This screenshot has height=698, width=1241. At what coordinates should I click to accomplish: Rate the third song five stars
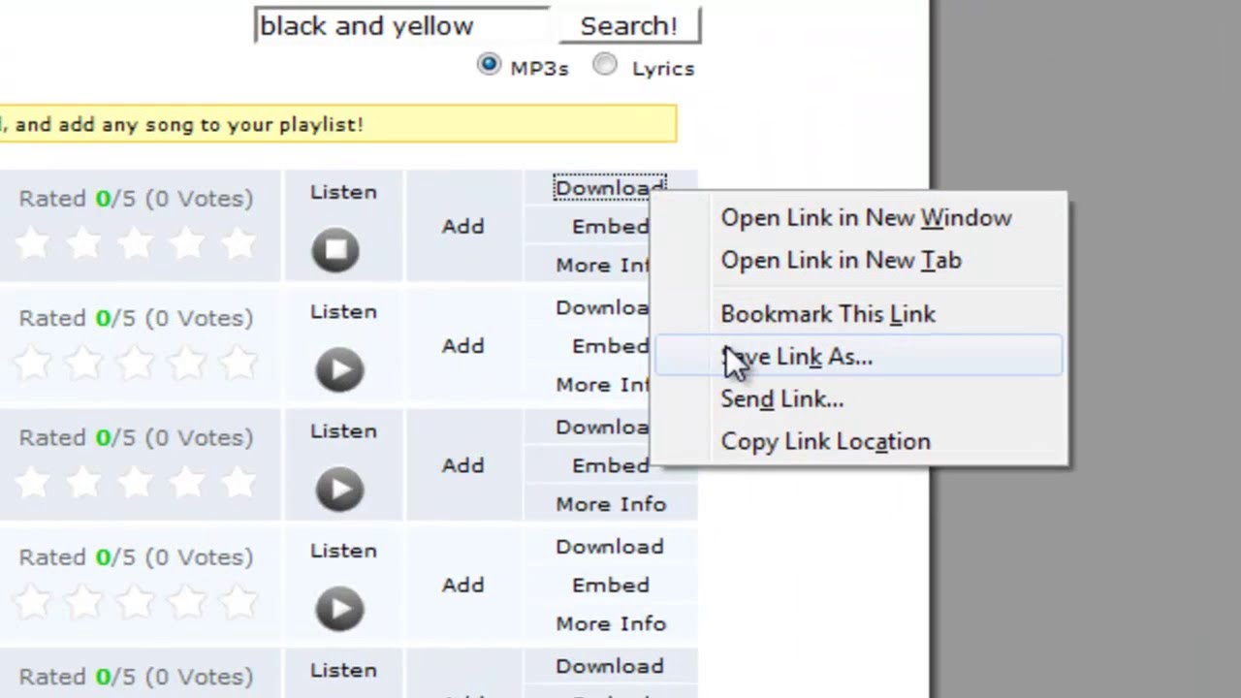238,482
